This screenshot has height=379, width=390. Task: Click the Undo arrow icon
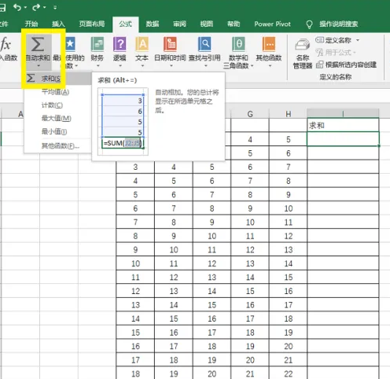[17, 7]
